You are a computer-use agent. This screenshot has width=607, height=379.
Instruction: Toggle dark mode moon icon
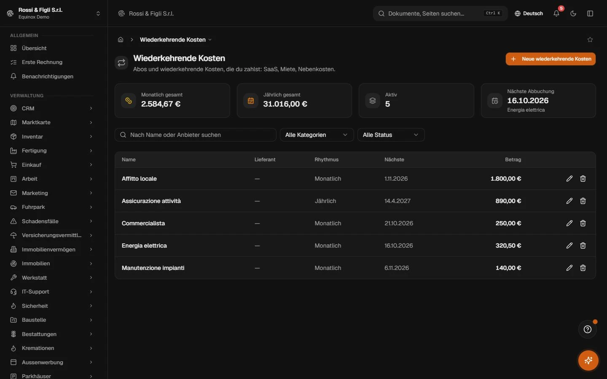click(573, 13)
